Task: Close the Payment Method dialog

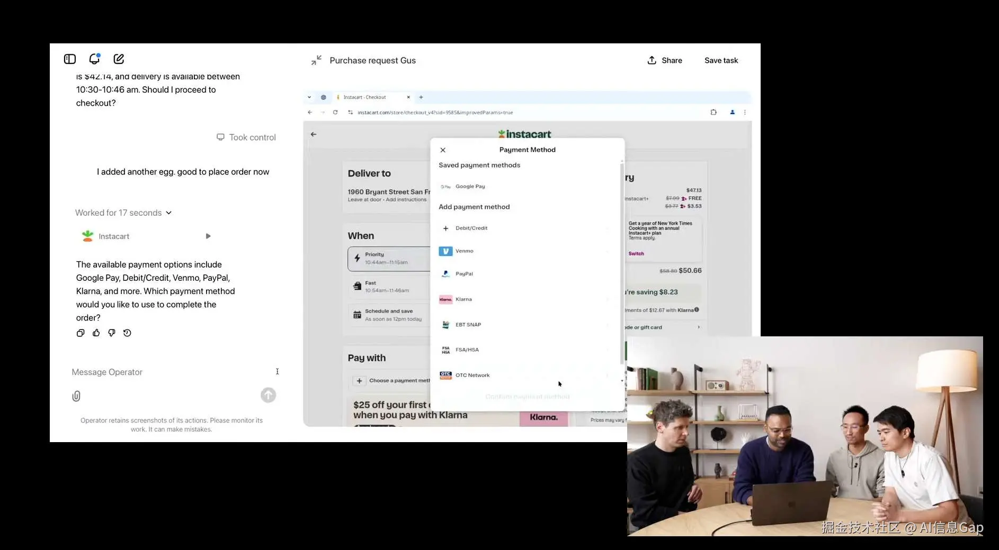Action: pyautogui.click(x=443, y=150)
